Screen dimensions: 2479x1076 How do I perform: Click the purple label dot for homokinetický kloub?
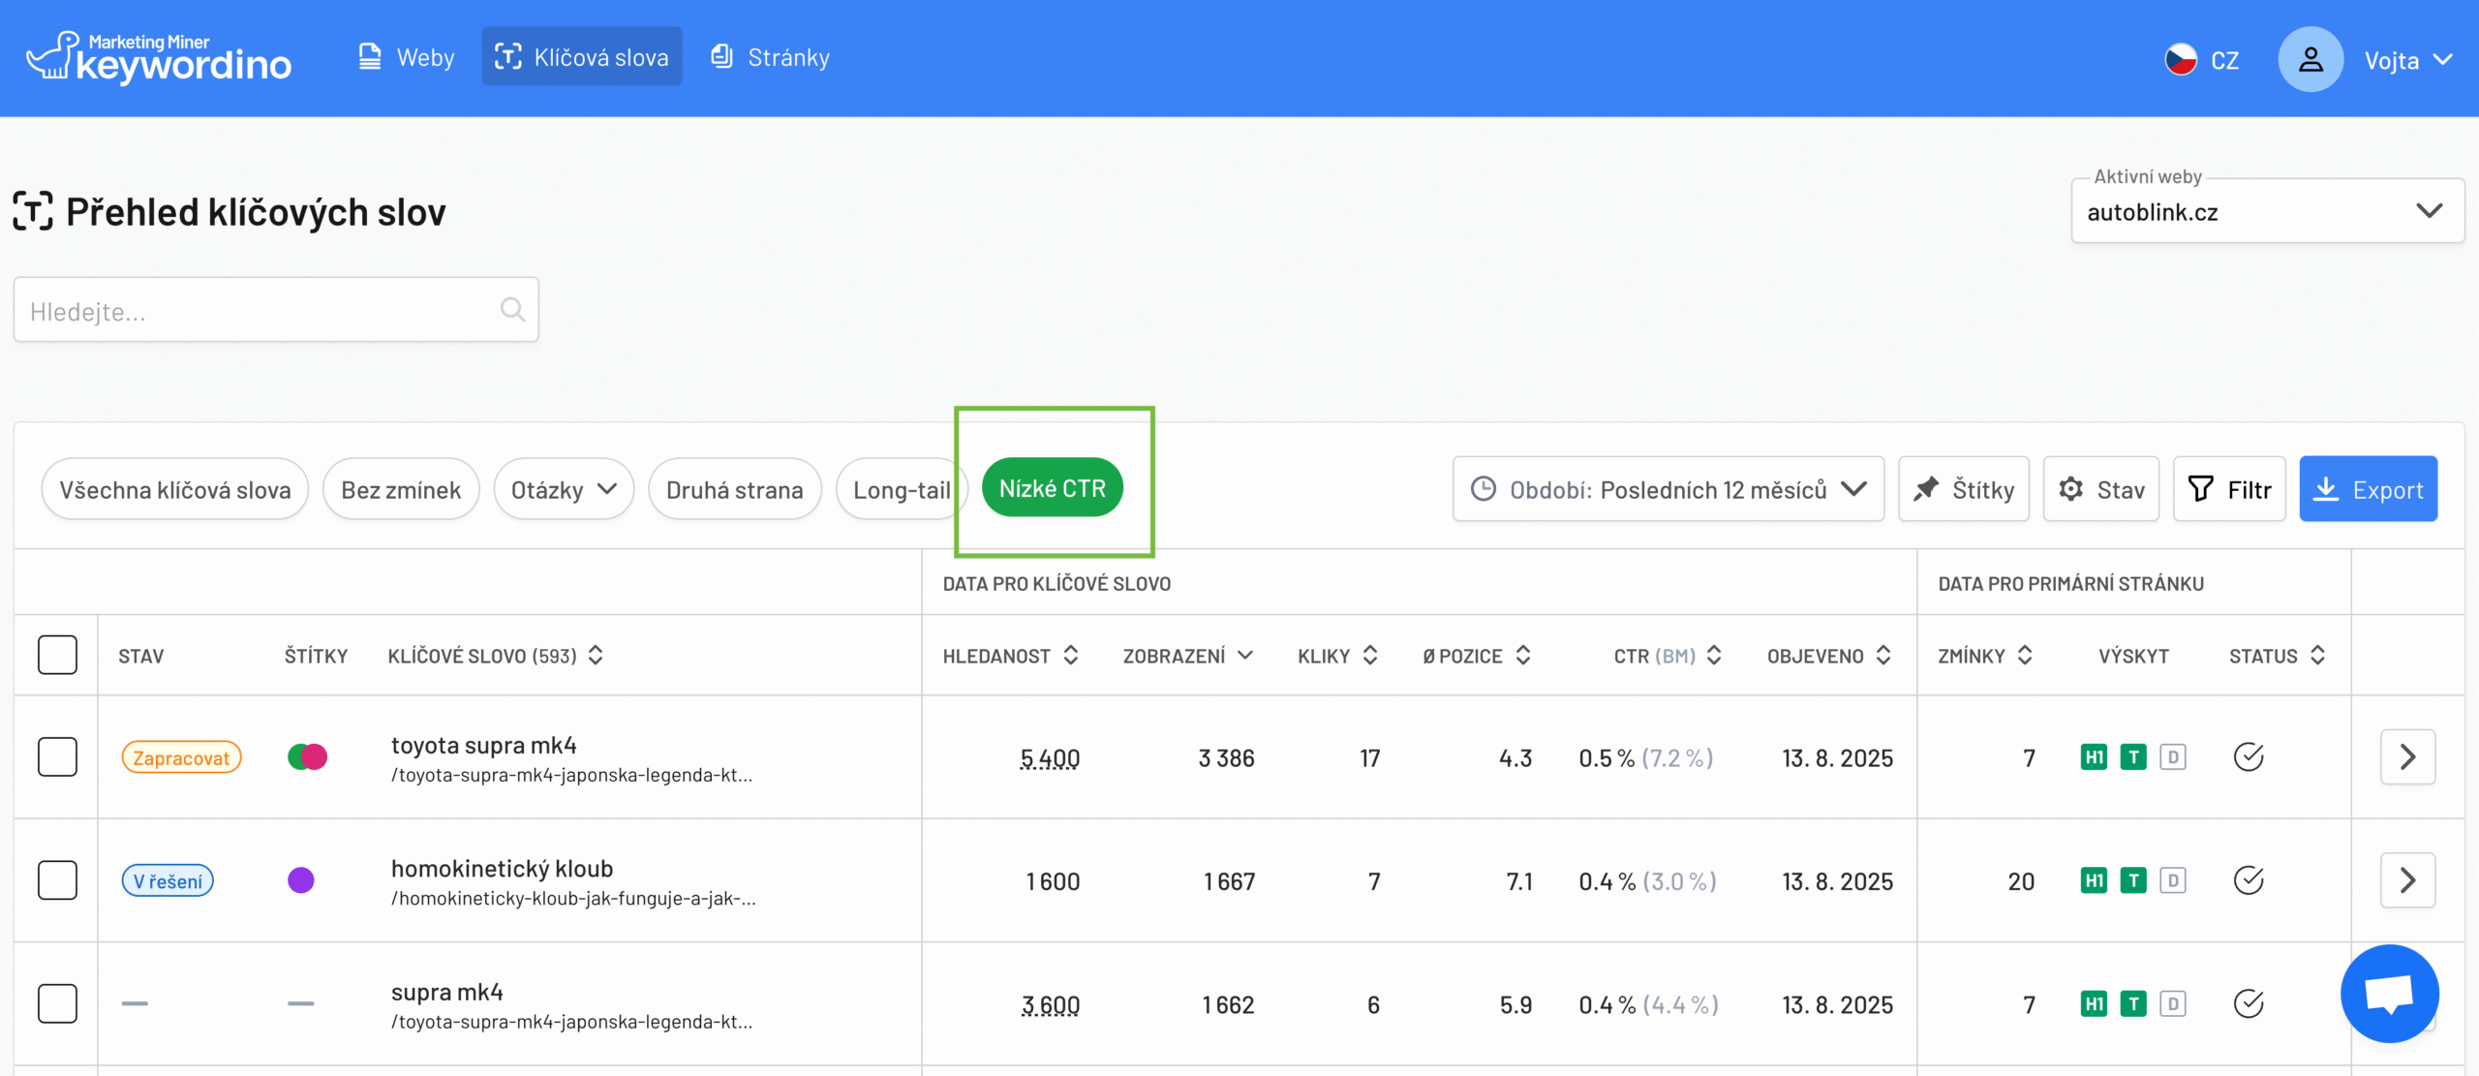pyautogui.click(x=301, y=880)
